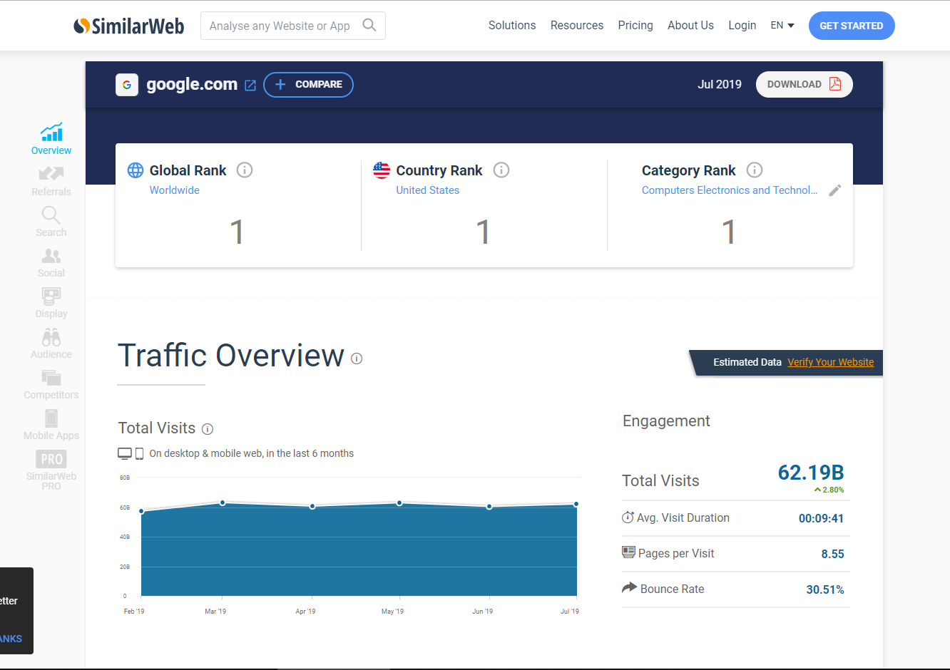Viewport: 950px width, 670px height.
Task: Open the About Us menu
Action: 690,25
